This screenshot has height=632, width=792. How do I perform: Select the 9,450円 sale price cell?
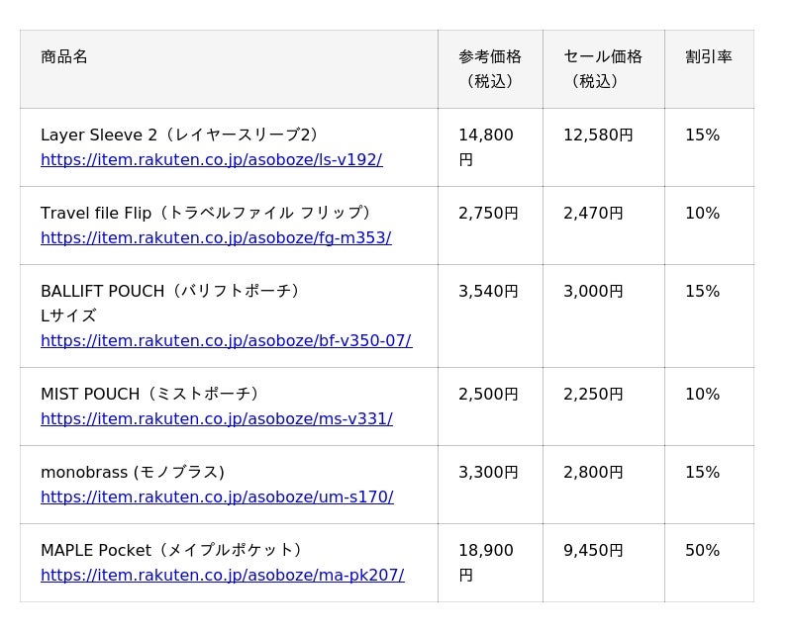pos(604,563)
